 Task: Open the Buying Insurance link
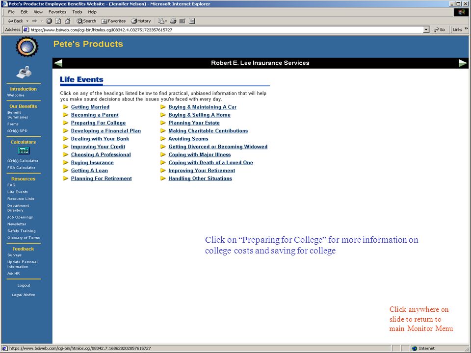point(92,163)
